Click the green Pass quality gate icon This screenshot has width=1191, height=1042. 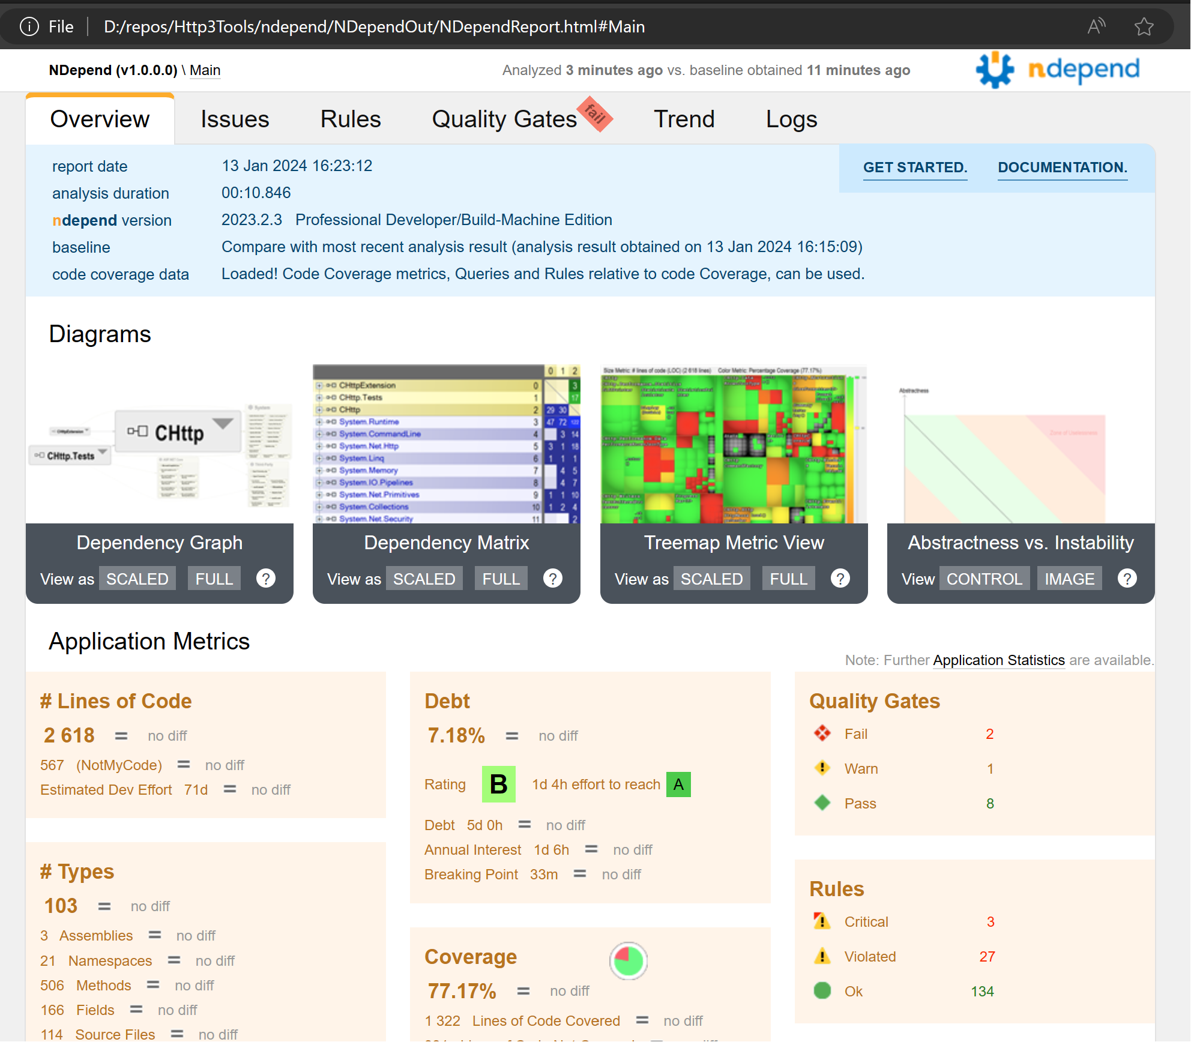[x=822, y=803]
